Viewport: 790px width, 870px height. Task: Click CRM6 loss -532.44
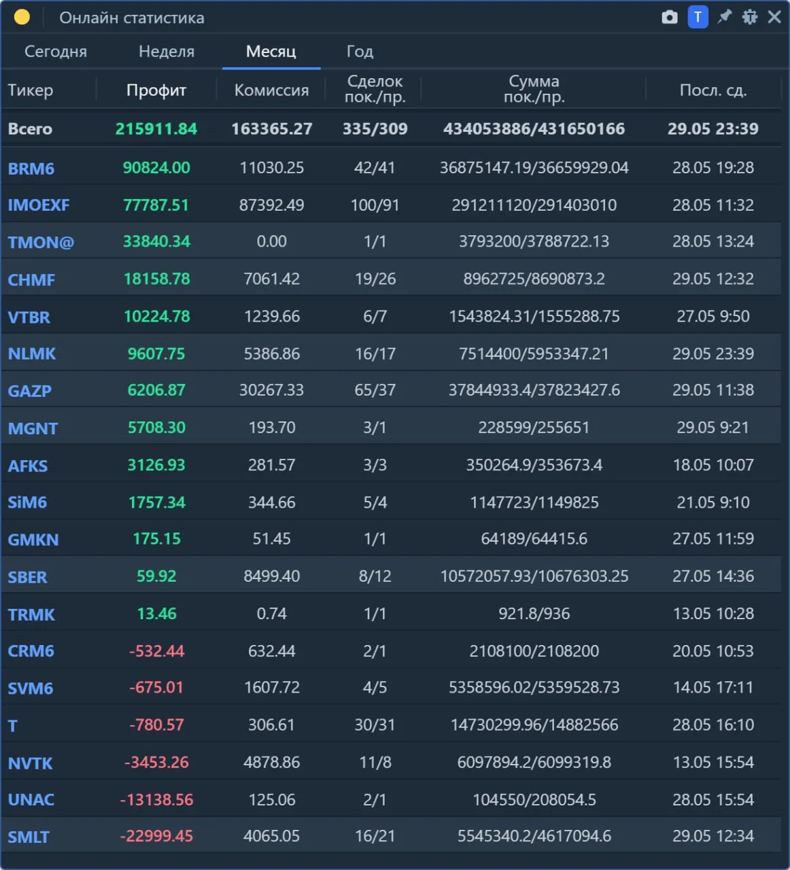click(x=156, y=652)
